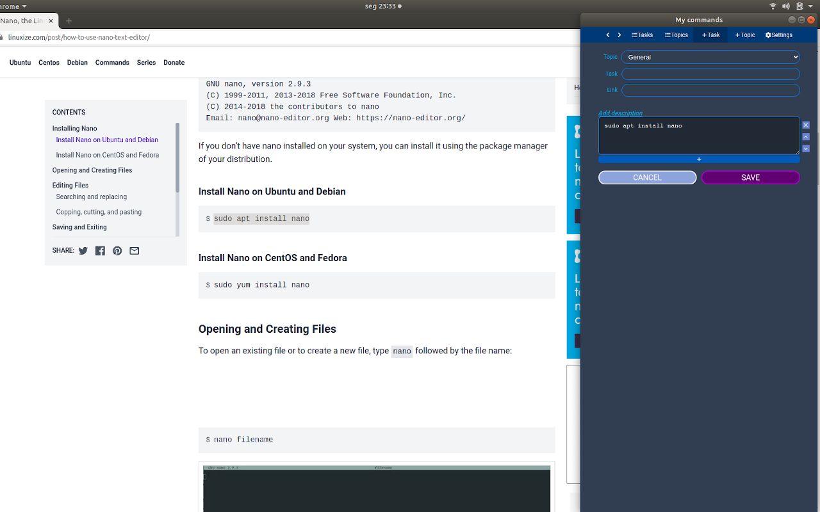
Task: Share the page on Facebook
Action: coord(100,251)
